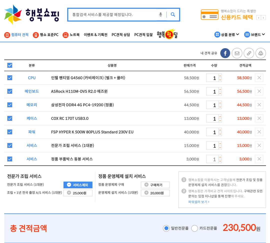Show next banner arrow
Screen dimensions: 270x243
[263, 18]
